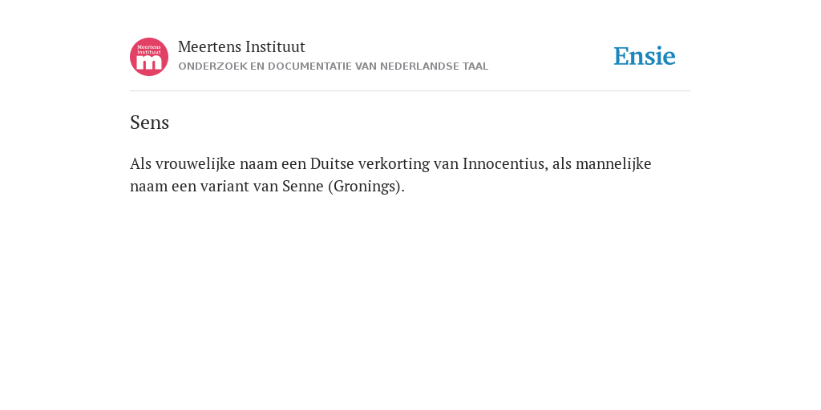Click the word TAAL in the subtitle
Viewport: 821px width, 410px height.
coord(475,66)
